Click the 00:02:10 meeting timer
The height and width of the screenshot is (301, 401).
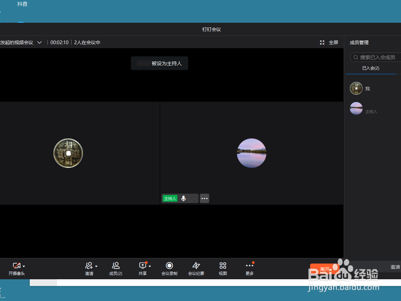point(59,42)
